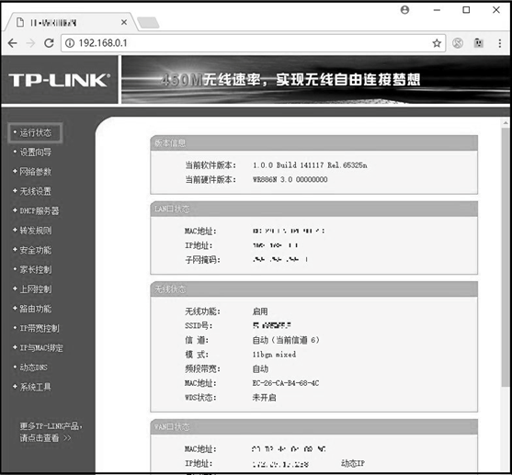
Task: Open the Chrome three-dot menu
Action: 500,43
